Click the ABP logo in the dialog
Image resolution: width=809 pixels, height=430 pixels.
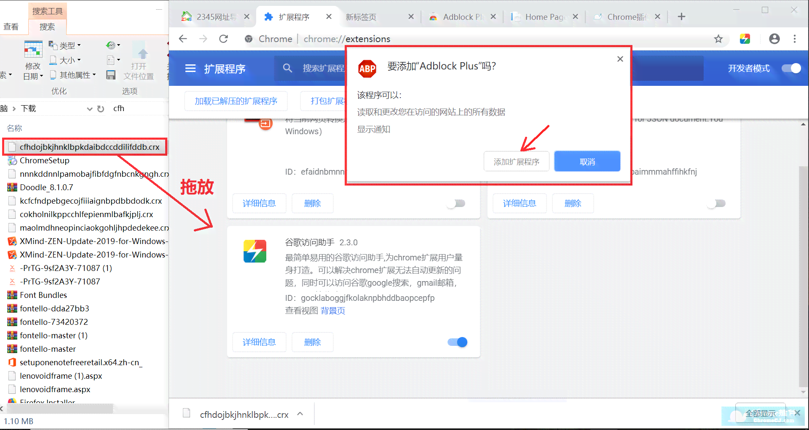tap(367, 69)
